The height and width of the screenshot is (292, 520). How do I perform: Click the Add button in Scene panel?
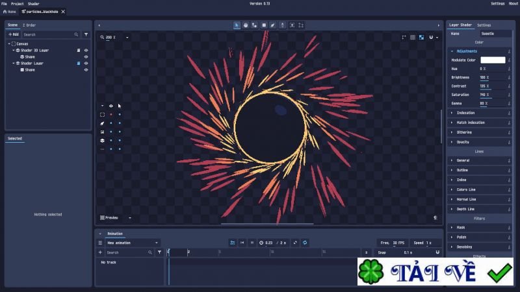point(13,34)
